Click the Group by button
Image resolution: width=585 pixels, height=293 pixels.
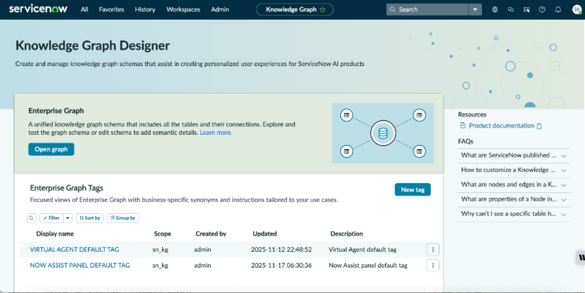123,218
